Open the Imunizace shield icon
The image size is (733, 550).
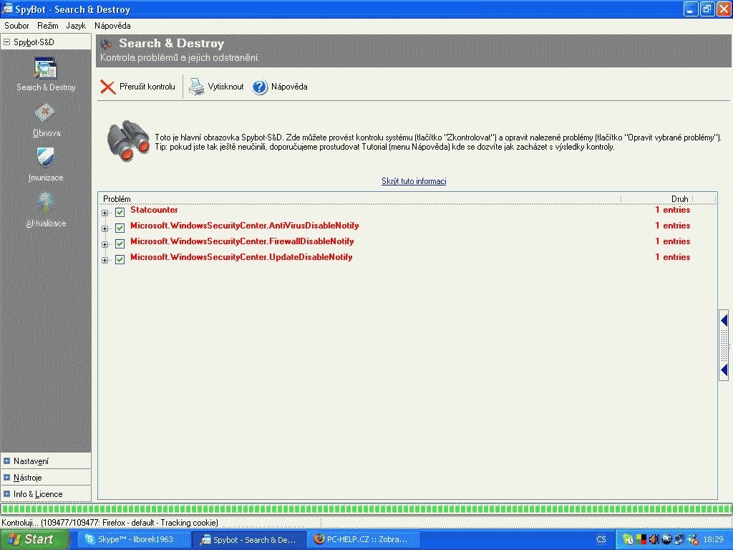[x=45, y=157]
